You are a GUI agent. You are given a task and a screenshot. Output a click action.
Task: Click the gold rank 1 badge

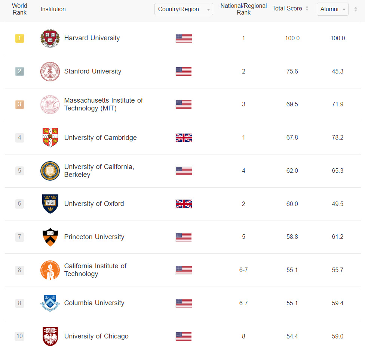19,38
